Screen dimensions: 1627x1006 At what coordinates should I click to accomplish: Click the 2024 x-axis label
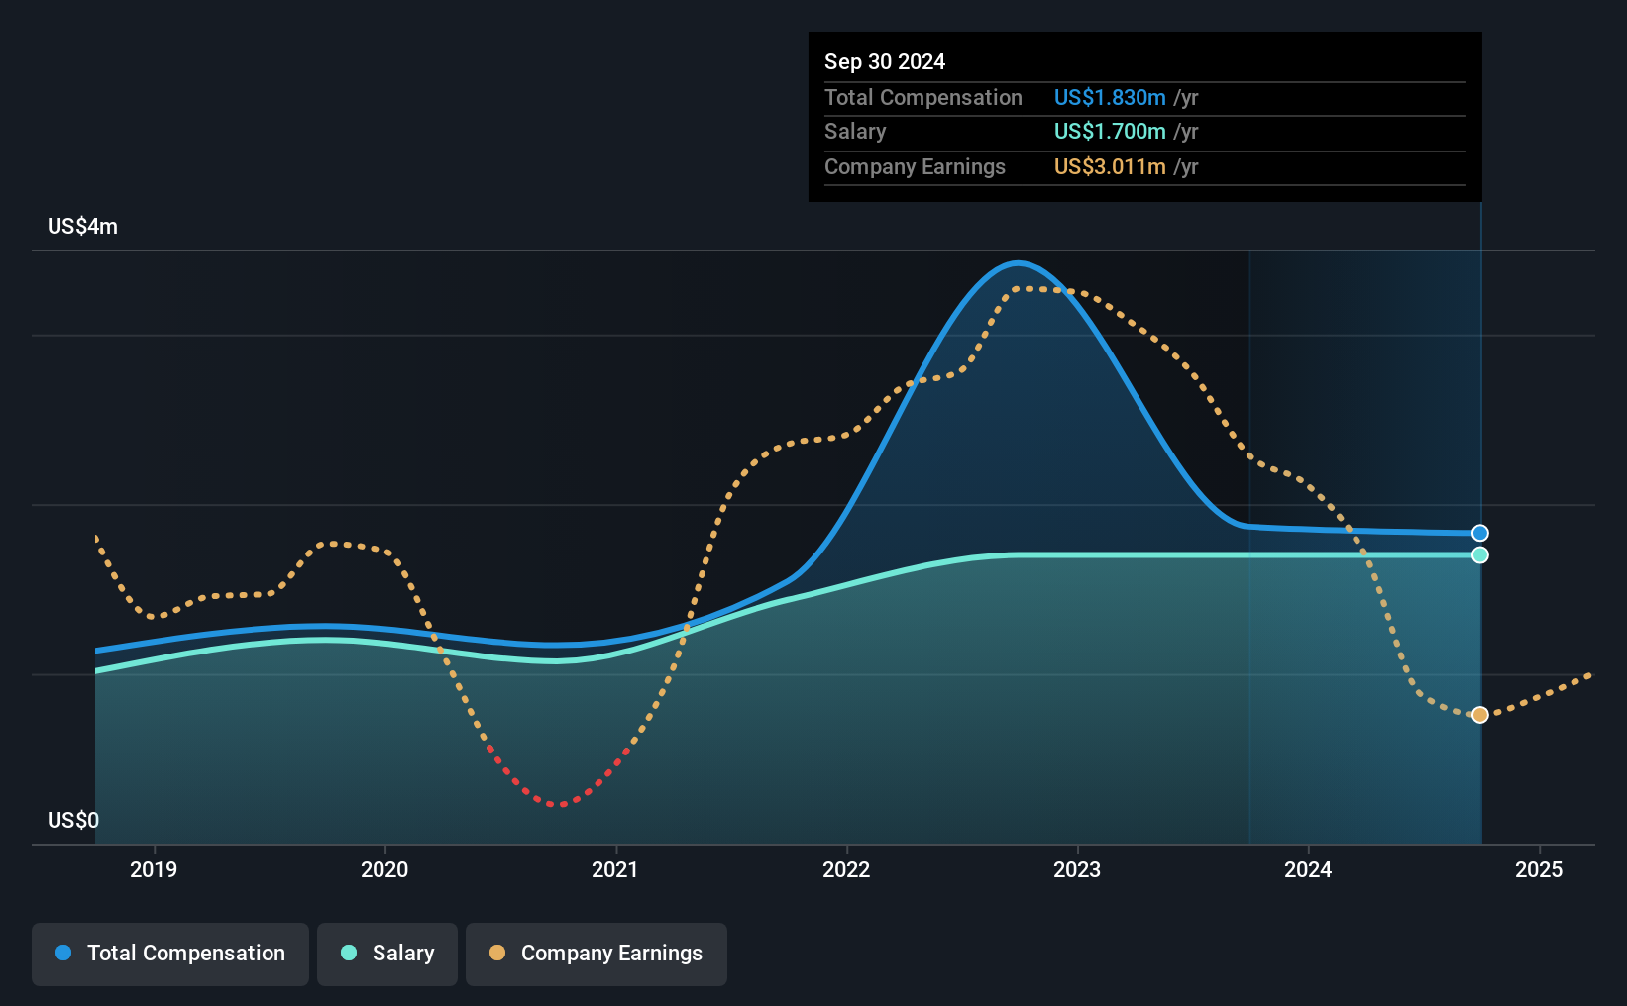pos(1308,869)
